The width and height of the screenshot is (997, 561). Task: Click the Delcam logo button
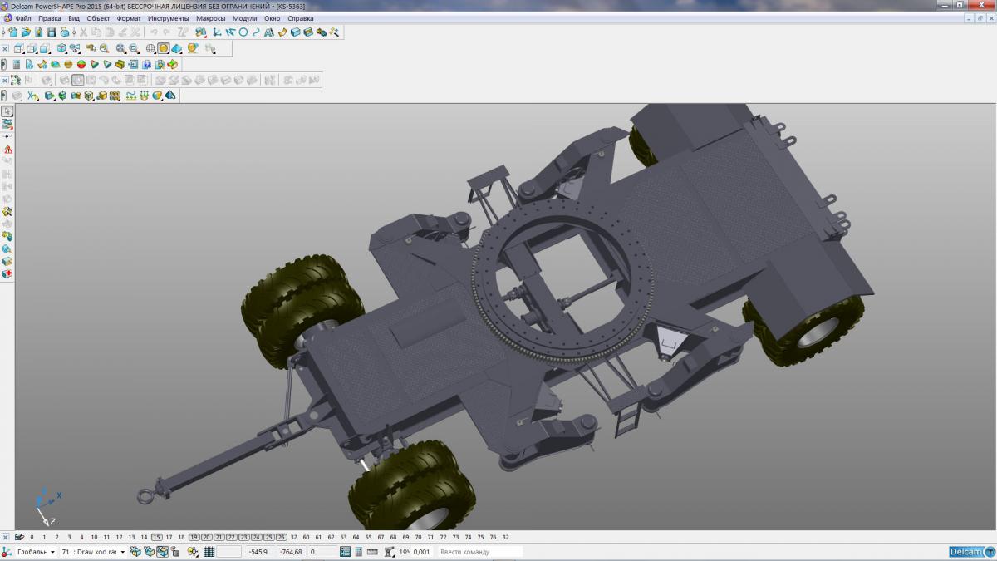click(x=971, y=552)
